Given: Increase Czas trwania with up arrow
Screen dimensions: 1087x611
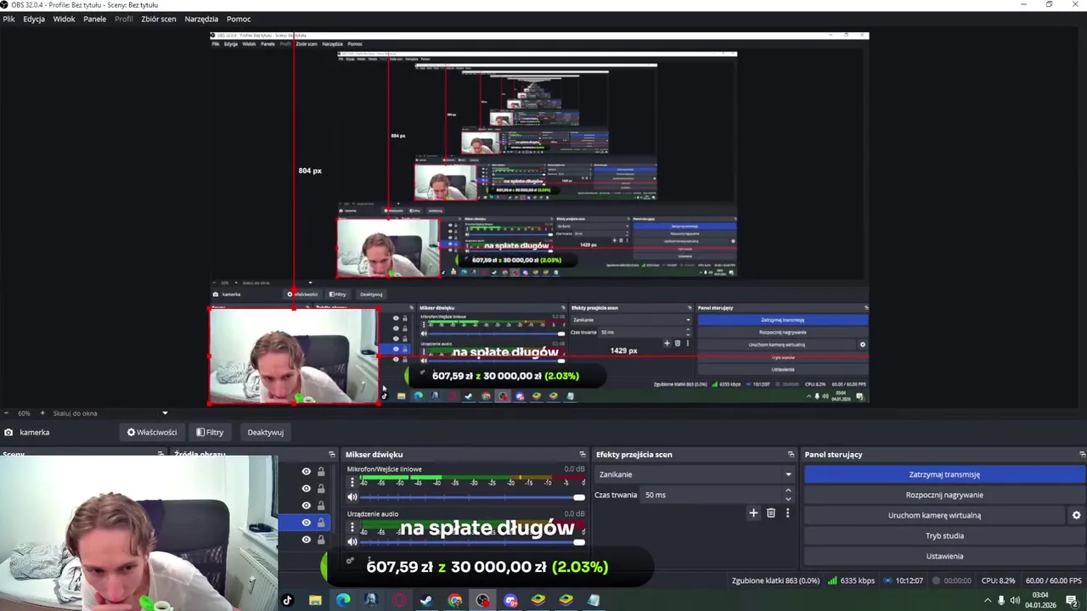Looking at the screenshot, I should coord(788,490).
